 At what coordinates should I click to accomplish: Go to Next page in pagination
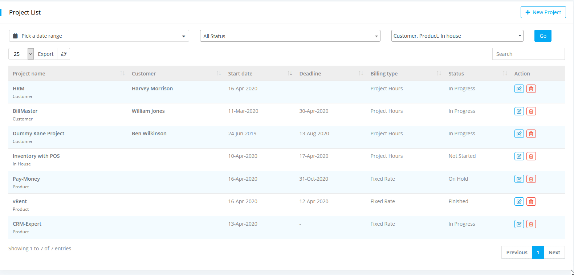tap(554, 253)
